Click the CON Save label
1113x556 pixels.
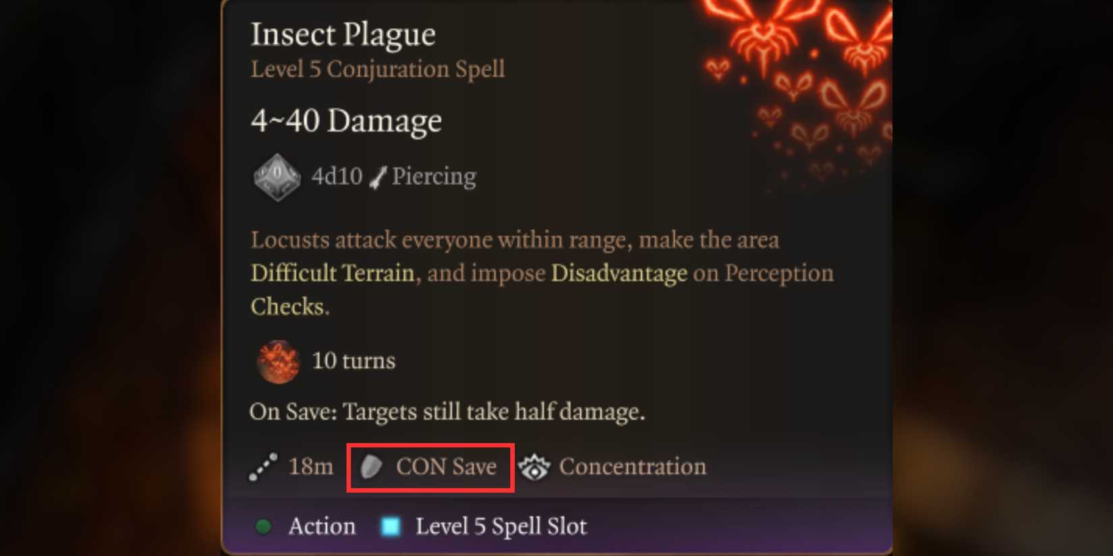pos(446,466)
